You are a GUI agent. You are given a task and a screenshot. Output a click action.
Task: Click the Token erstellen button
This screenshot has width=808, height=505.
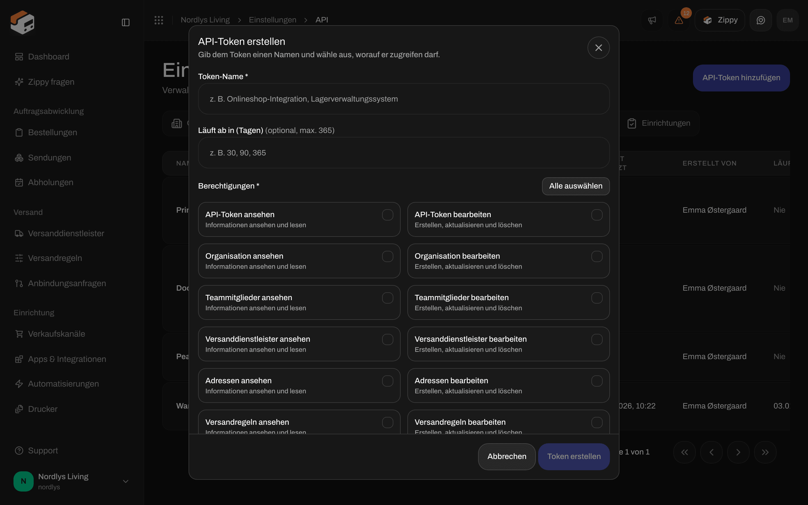(x=574, y=456)
